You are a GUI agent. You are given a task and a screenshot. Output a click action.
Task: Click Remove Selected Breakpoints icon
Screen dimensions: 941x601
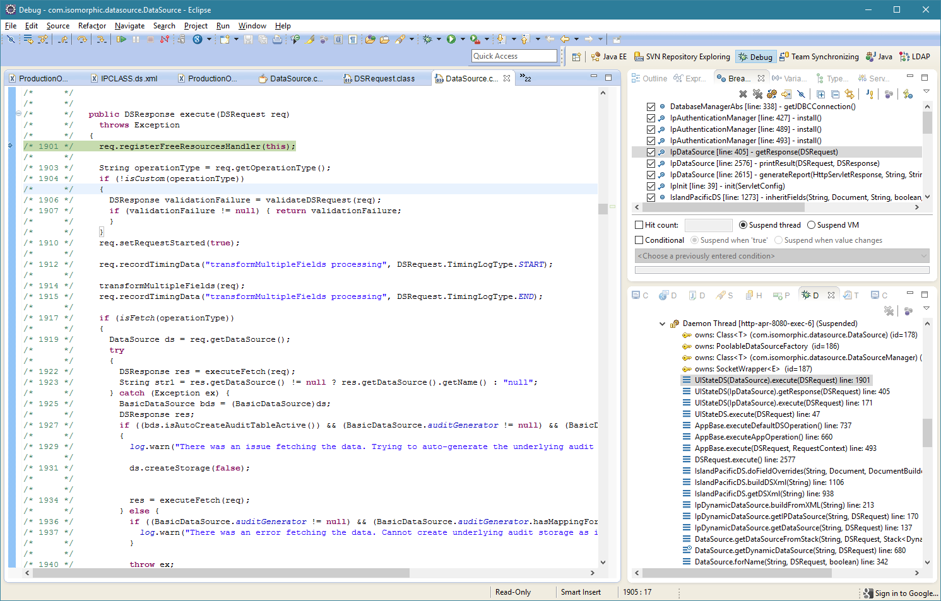click(743, 94)
